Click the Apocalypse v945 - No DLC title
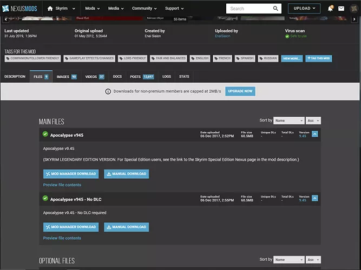361x270 pixels. pos(76,199)
